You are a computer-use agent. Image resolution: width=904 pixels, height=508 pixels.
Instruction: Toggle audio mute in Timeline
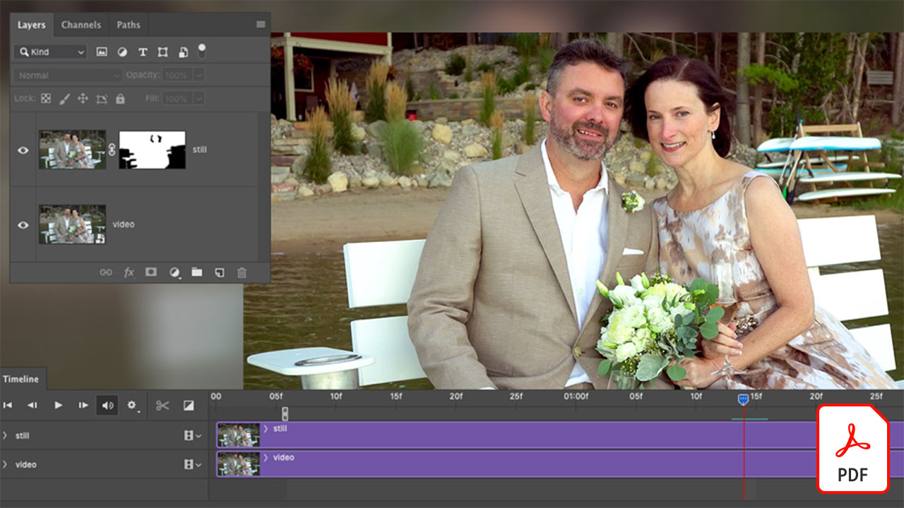click(107, 405)
